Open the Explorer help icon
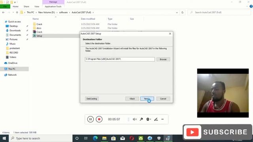 pyautogui.click(x=251, y=6)
